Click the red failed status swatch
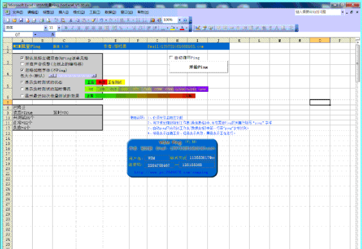This screenshot has height=249, width=362. 101,82
